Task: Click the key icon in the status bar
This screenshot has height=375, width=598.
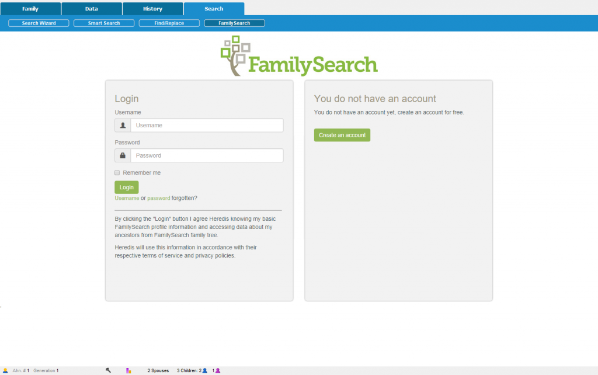Action: (x=109, y=370)
